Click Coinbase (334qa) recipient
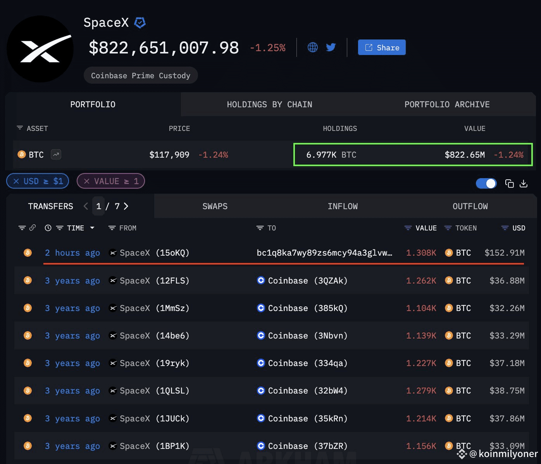 pyautogui.click(x=302, y=363)
